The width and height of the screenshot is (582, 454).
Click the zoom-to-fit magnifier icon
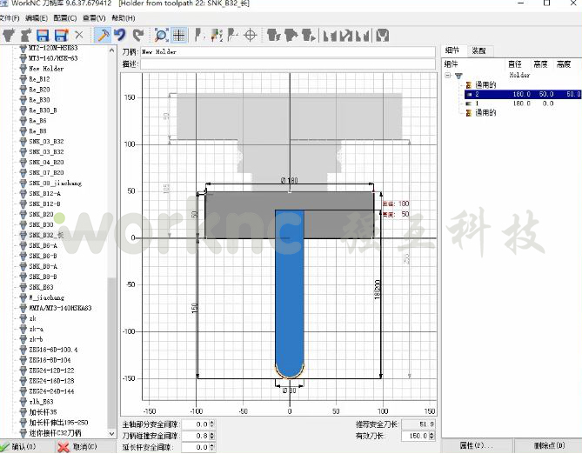pyautogui.click(x=161, y=36)
